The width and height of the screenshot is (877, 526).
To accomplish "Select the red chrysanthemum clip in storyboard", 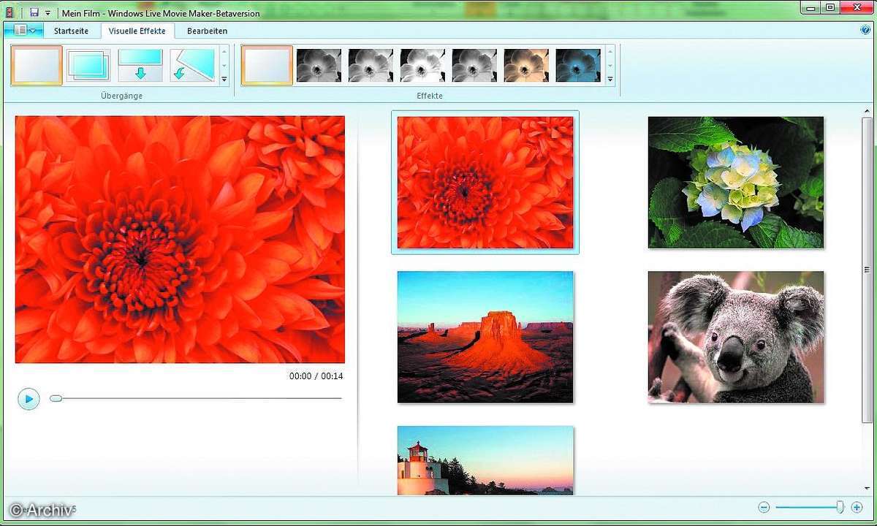I will [485, 183].
